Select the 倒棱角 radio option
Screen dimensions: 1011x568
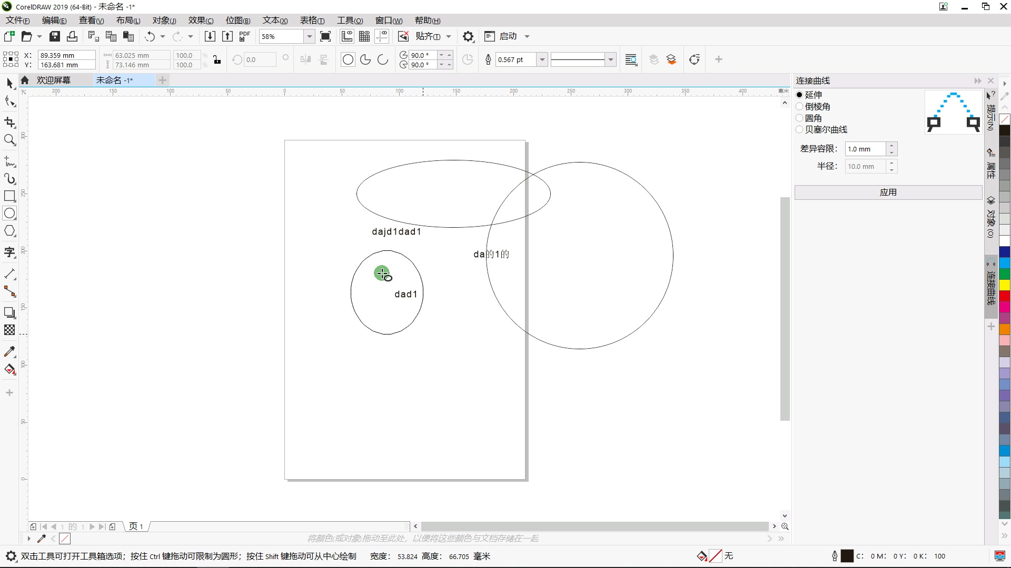[x=799, y=106]
